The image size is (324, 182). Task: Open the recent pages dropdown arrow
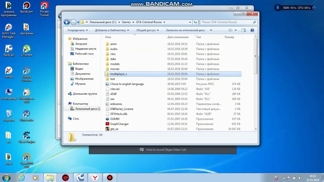pos(78,22)
